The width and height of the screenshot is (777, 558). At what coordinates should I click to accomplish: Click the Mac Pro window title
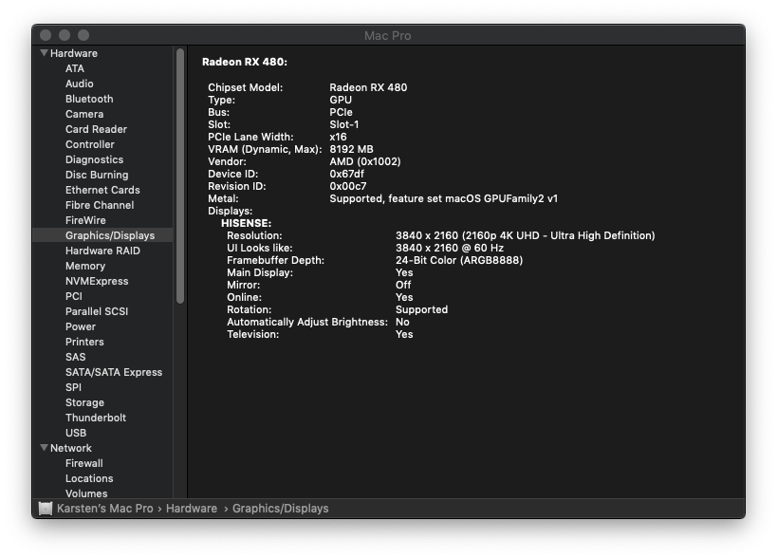[387, 36]
